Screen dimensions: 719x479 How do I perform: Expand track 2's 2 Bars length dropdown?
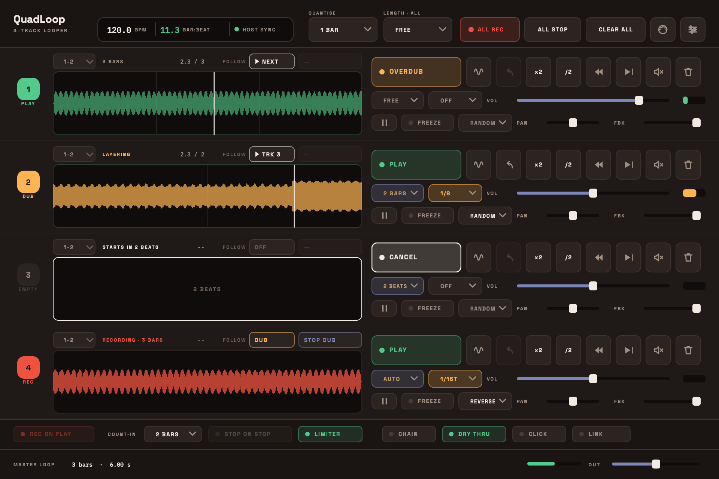397,193
